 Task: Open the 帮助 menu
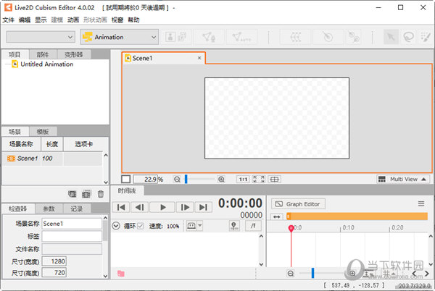133,20
